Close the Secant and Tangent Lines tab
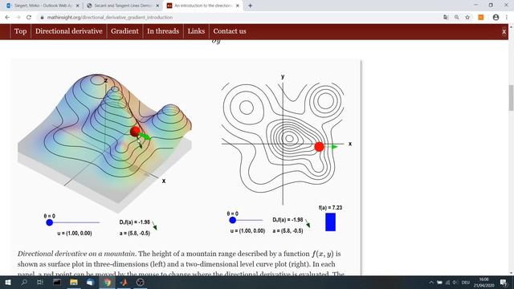 (157, 6)
